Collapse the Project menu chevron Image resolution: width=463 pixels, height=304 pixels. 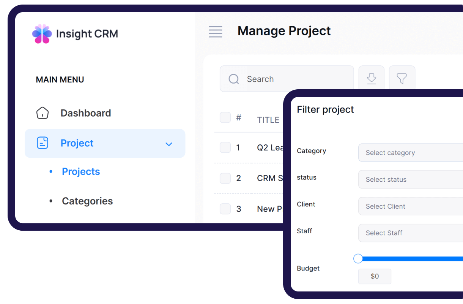(x=169, y=144)
